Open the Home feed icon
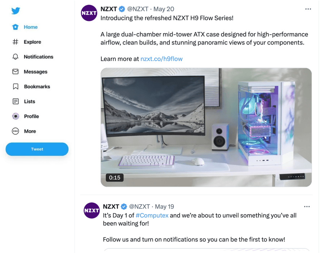 15,27
